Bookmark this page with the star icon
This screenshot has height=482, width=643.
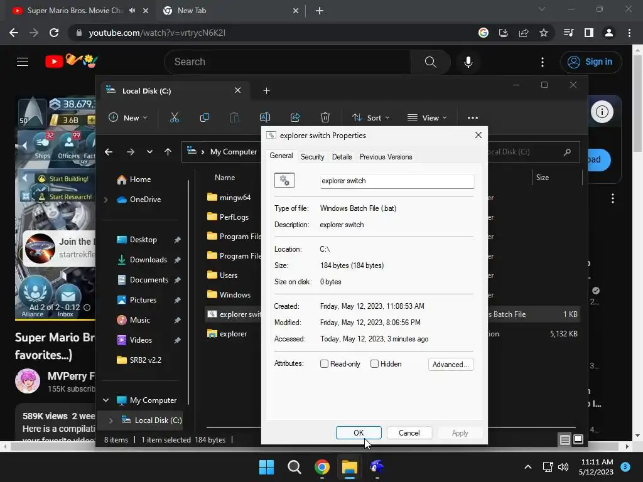(x=544, y=33)
